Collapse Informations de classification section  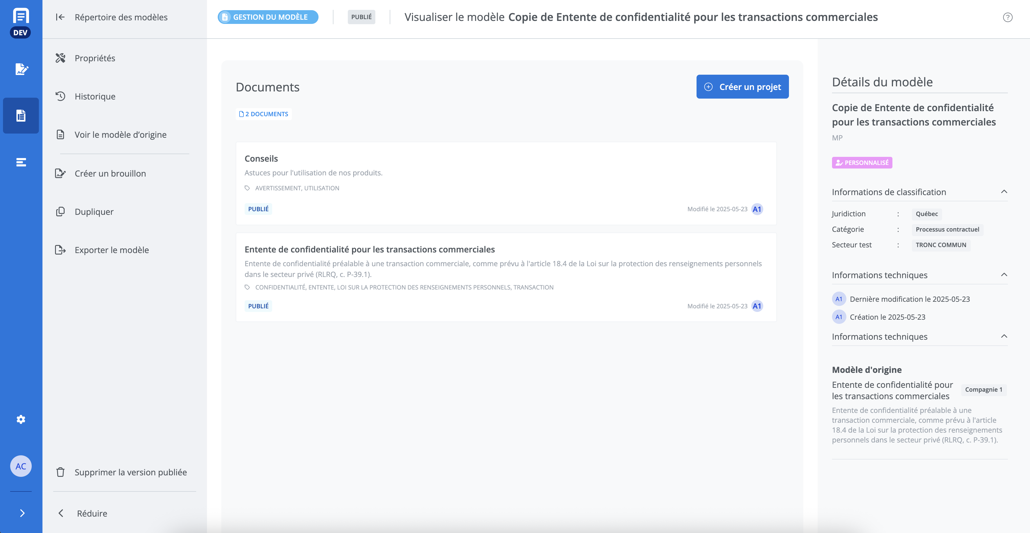coord(1004,192)
